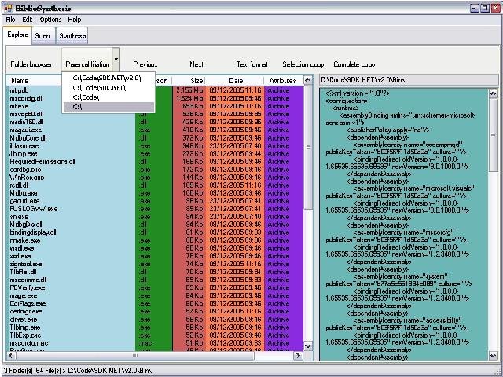The image size is (503, 377).
Task: Select file mt.exe
Action: tap(19, 107)
